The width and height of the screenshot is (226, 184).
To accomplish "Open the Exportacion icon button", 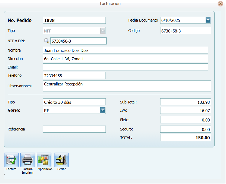I will click(44, 160).
